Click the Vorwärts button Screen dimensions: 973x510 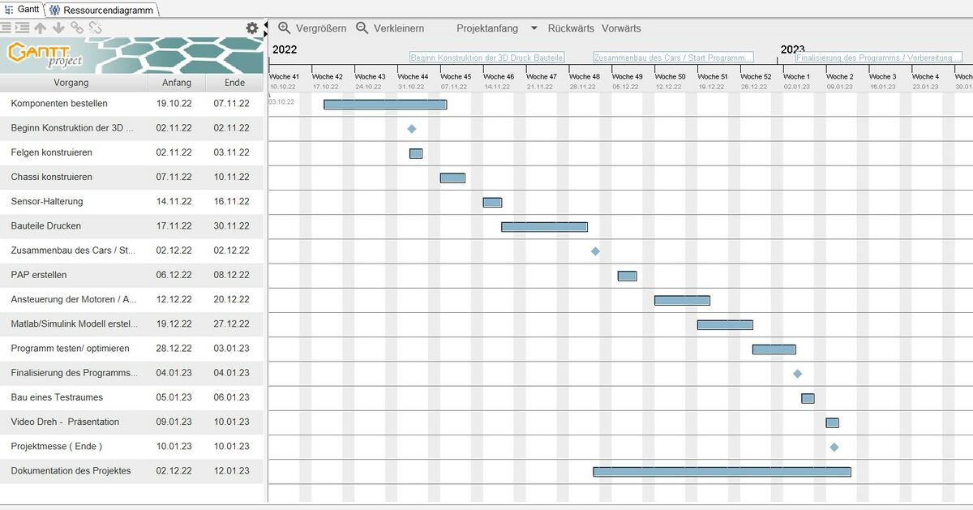click(621, 28)
